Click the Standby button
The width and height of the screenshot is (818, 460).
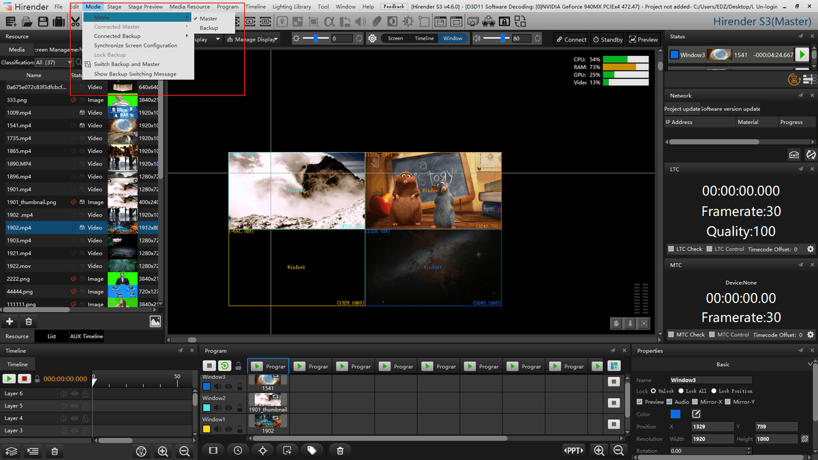coord(607,40)
